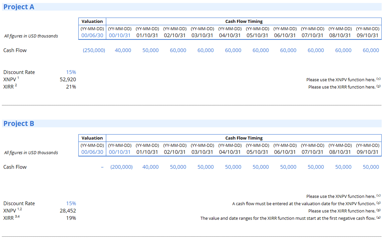This screenshot has height=239, width=386.
Task: Select the 21% XIRR result cell
Action: tap(71, 87)
